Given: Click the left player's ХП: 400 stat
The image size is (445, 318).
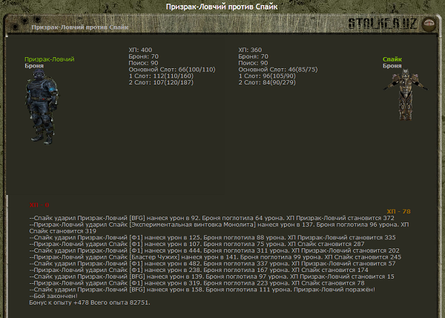Looking at the screenshot, I should click(140, 50).
